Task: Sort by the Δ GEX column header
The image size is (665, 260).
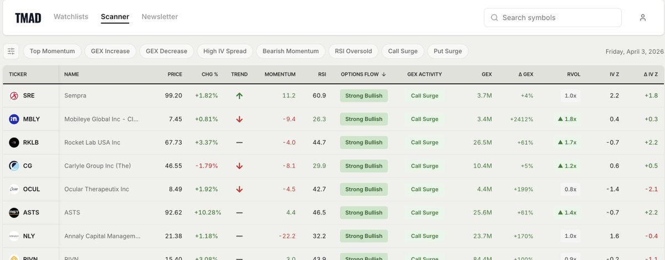Action: pos(525,75)
